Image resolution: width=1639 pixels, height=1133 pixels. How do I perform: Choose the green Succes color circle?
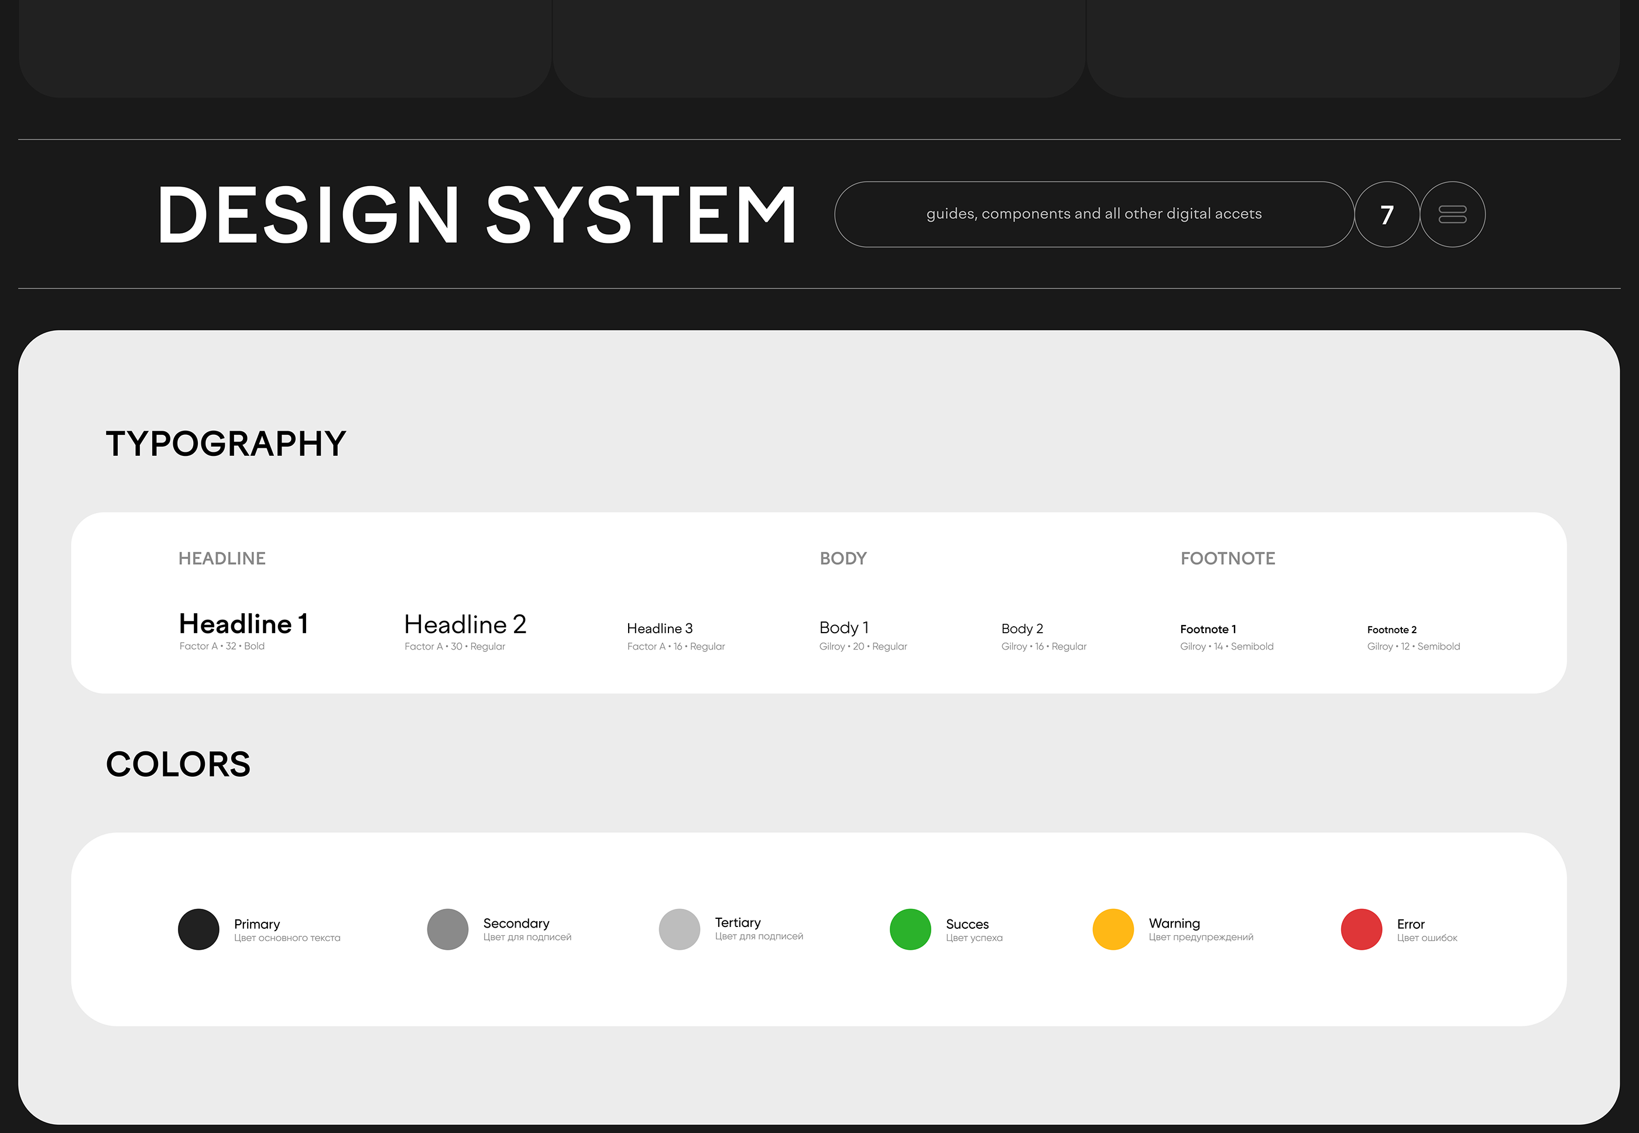pos(910,929)
